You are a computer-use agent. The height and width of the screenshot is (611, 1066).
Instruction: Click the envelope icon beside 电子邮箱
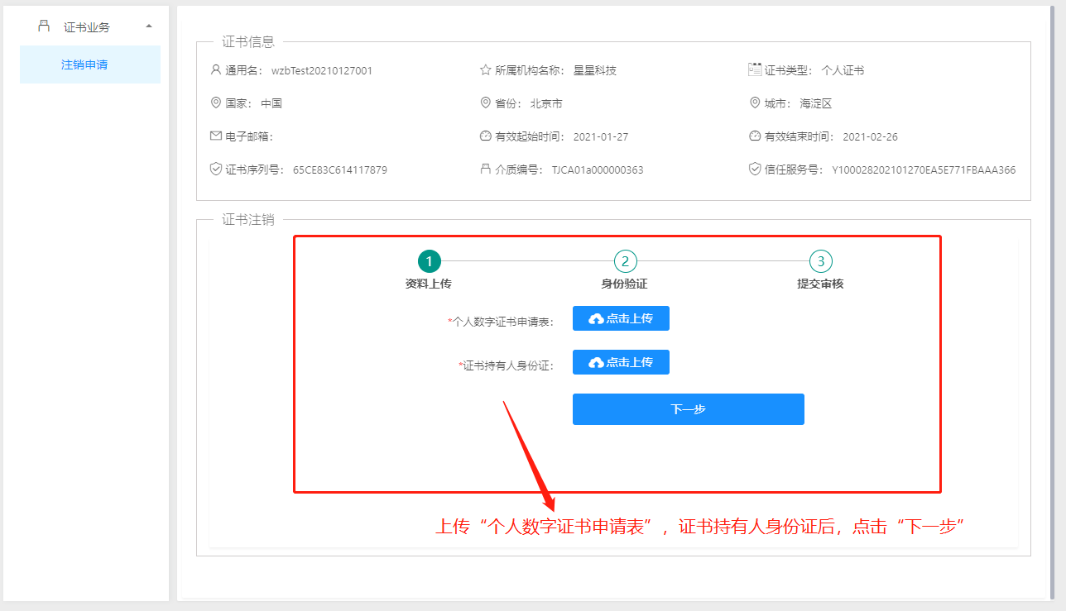pyautogui.click(x=216, y=136)
